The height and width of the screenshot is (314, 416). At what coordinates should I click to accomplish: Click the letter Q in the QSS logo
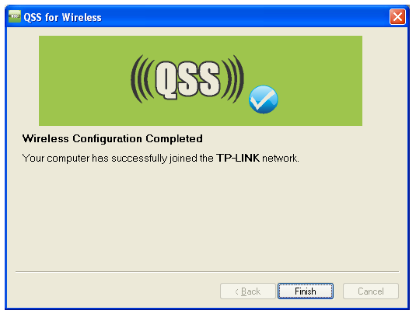point(167,80)
